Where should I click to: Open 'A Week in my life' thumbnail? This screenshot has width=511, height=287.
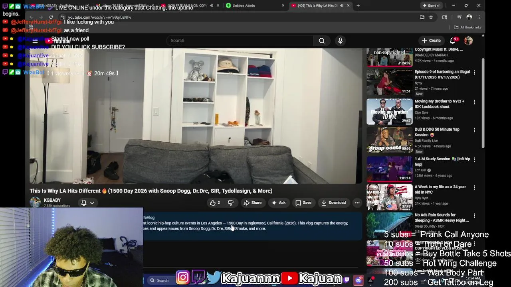(x=389, y=197)
